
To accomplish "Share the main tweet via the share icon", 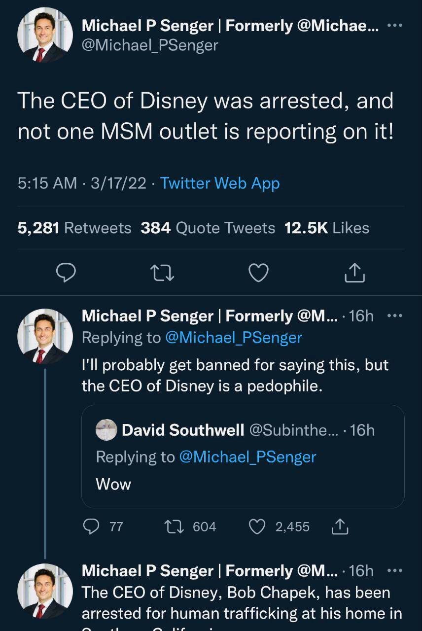I will point(354,272).
